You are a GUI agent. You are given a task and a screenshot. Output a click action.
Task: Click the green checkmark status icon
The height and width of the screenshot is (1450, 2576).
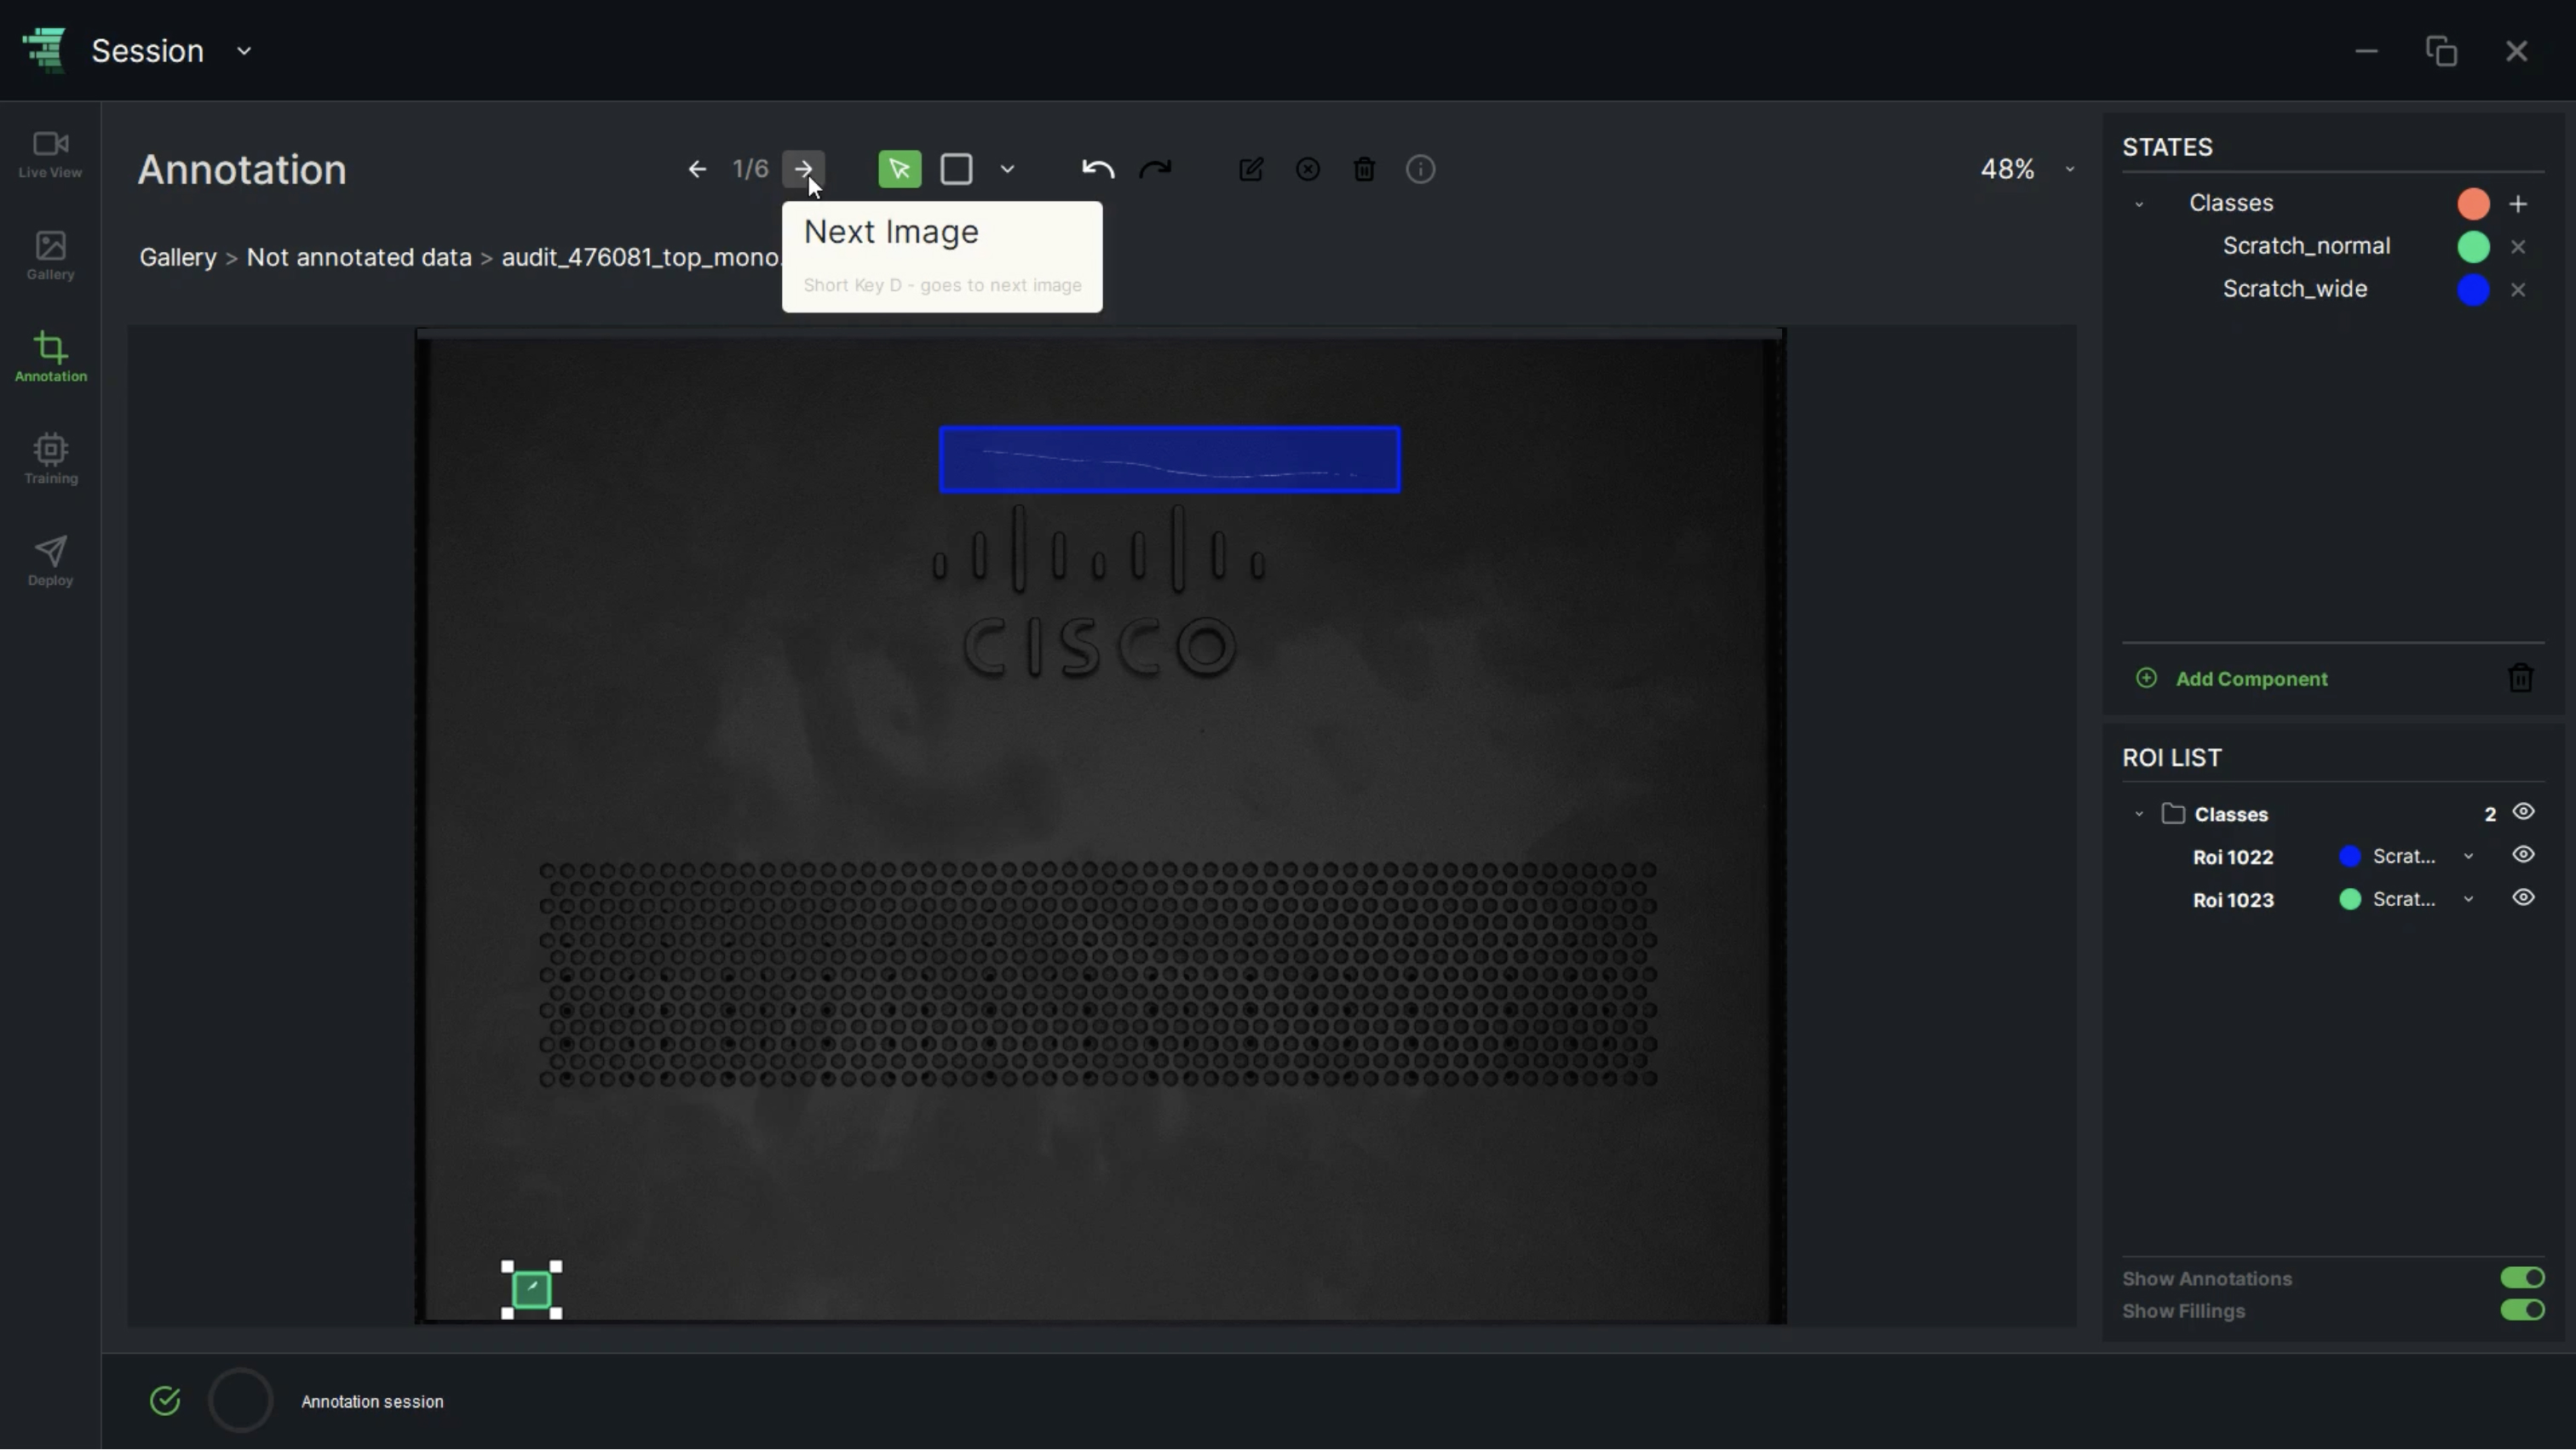(x=165, y=1402)
